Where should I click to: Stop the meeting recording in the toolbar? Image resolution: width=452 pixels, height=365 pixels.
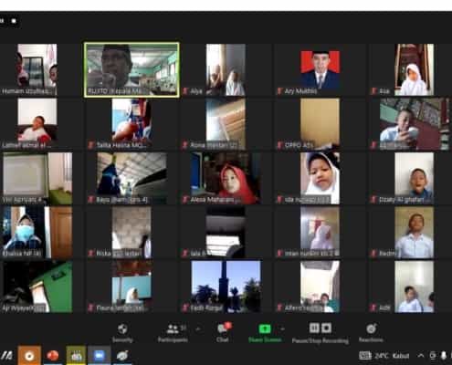coord(326,328)
